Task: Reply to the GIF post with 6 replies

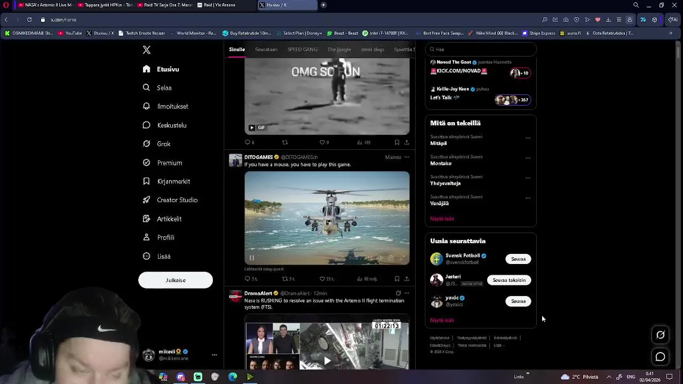Action: 249,142
